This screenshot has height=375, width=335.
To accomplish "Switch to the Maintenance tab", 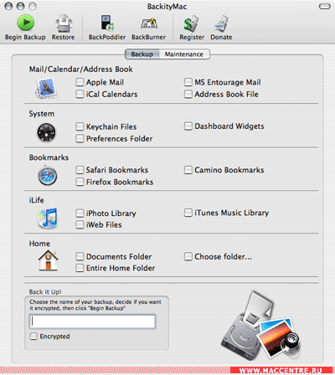I will (x=184, y=54).
